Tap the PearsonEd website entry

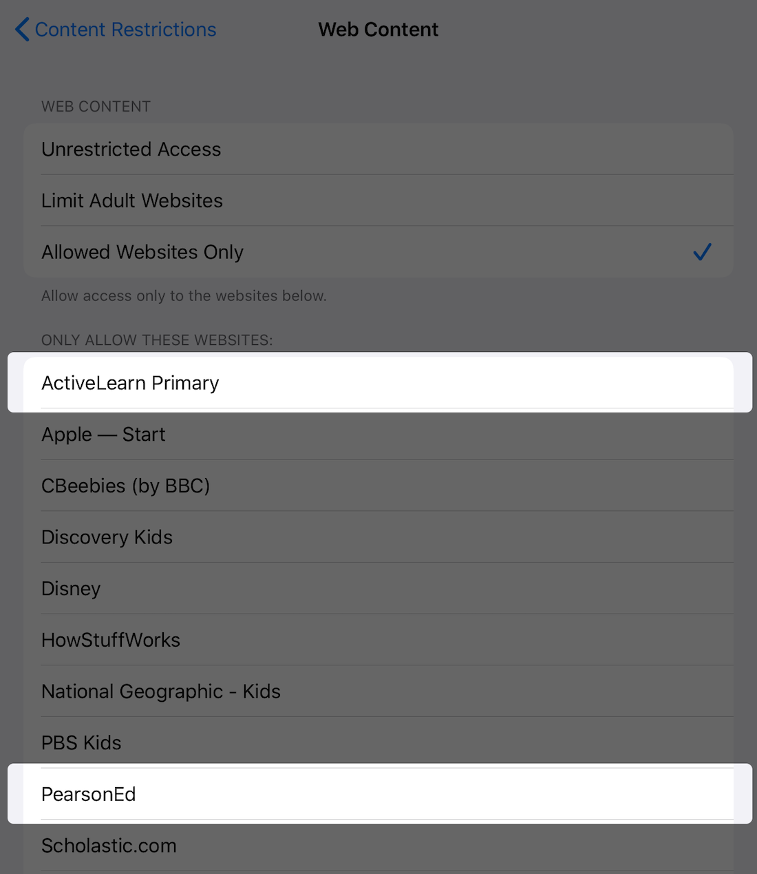89,794
